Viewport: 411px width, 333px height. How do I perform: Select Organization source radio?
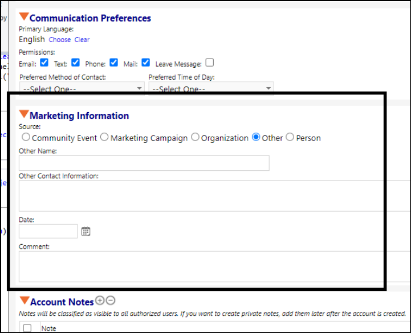click(195, 137)
